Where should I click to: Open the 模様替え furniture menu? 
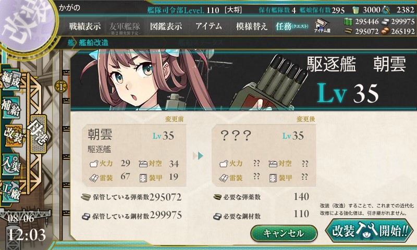click(251, 26)
